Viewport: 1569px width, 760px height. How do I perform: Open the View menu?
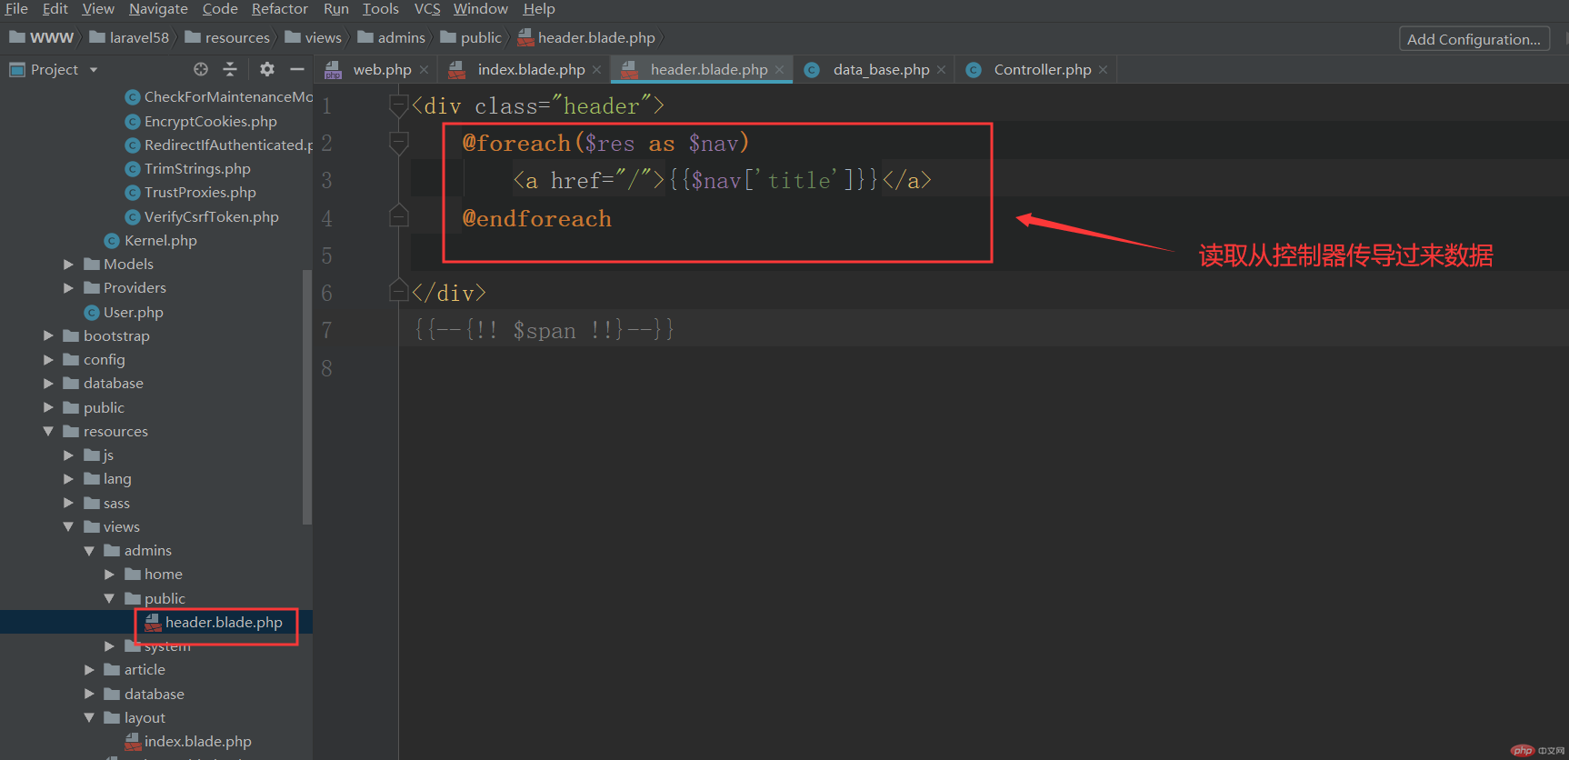click(97, 9)
